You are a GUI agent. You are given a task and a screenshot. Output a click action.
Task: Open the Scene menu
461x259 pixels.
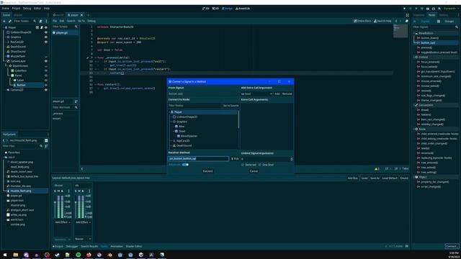[x=6, y=9]
